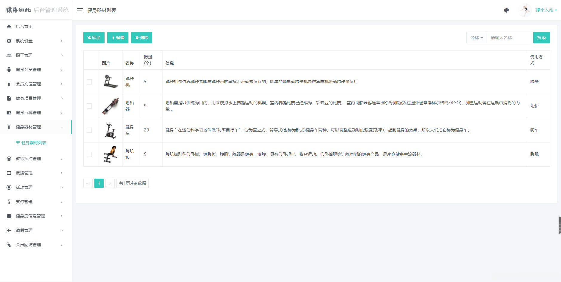Go to the previous page with «

[x=88, y=183]
